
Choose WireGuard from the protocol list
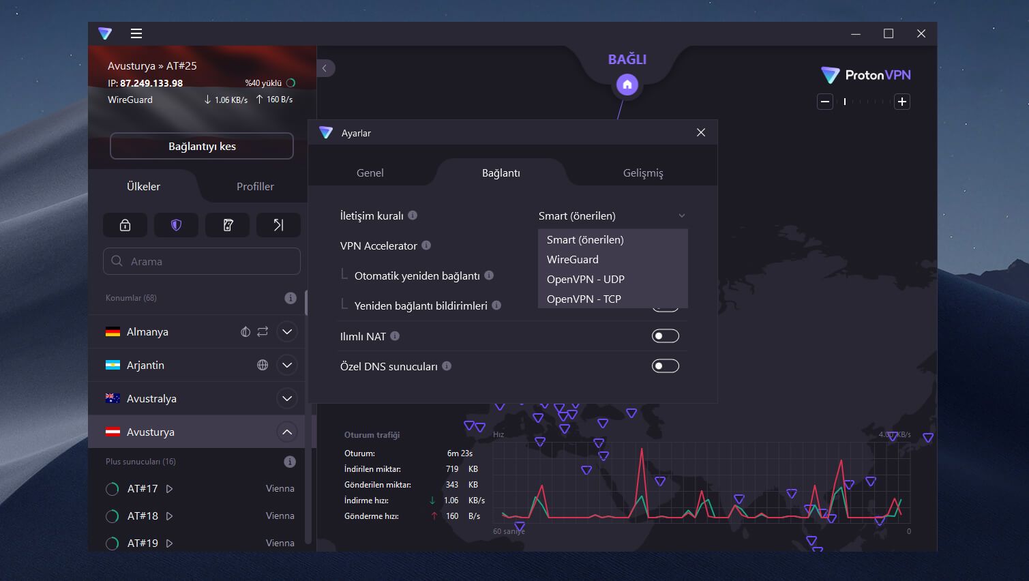click(612, 260)
